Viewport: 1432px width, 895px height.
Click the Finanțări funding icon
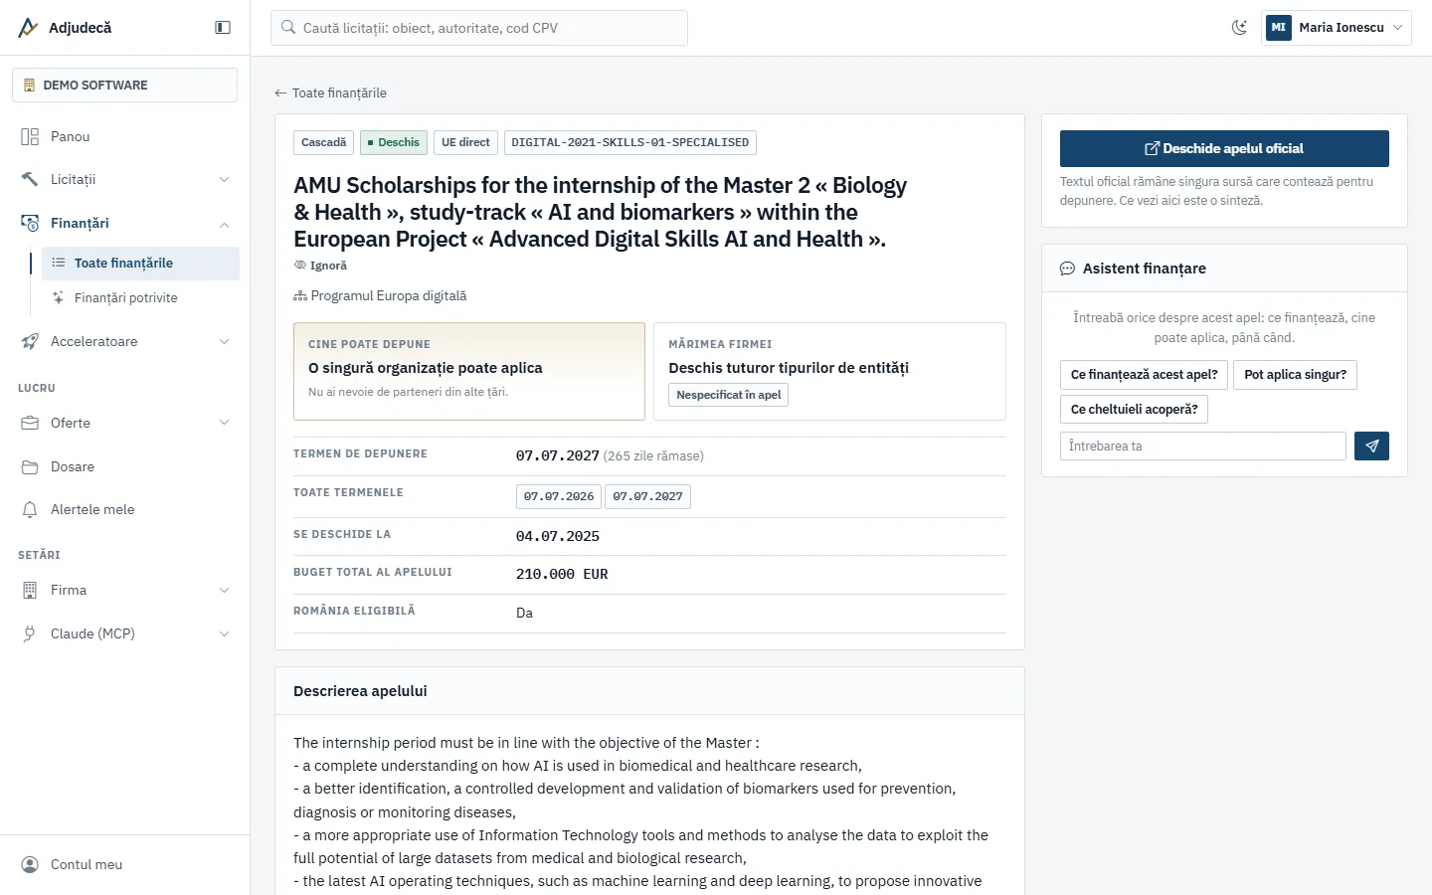[x=30, y=223]
